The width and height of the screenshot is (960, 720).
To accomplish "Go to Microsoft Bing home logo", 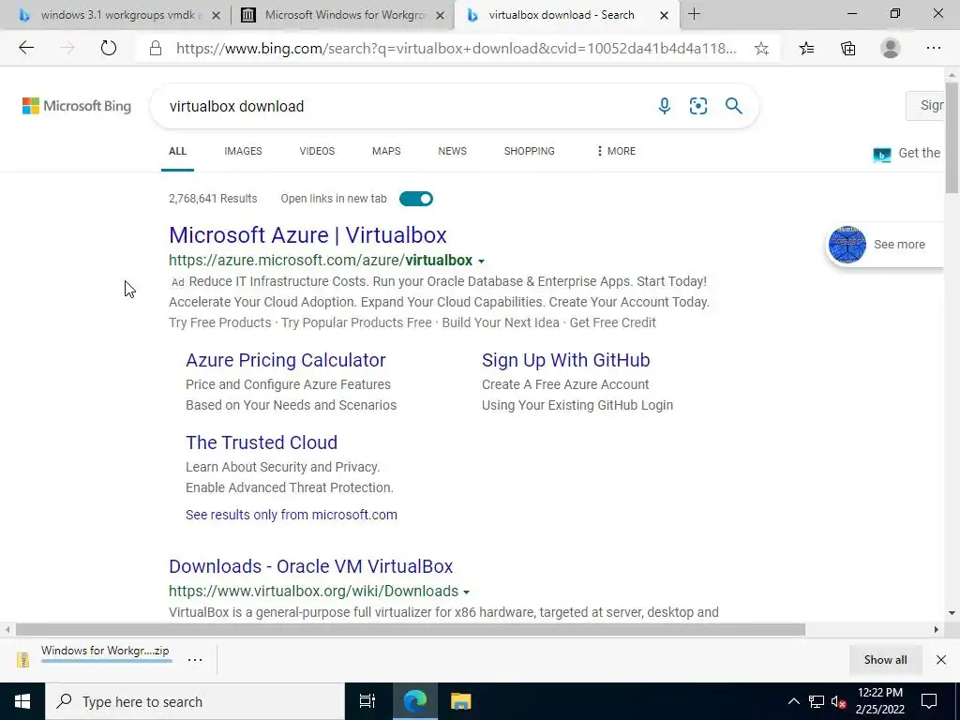I will pos(77,106).
